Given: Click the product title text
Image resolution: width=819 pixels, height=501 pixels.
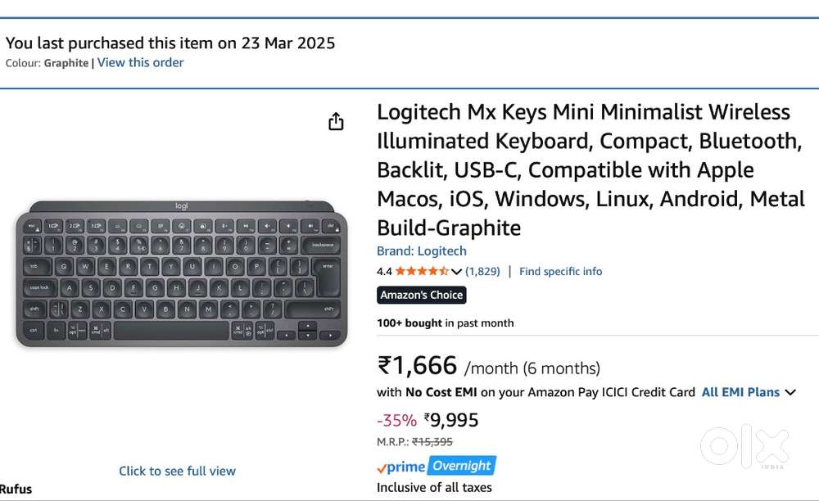Looking at the screenshot, I should [x=590, y=169].
